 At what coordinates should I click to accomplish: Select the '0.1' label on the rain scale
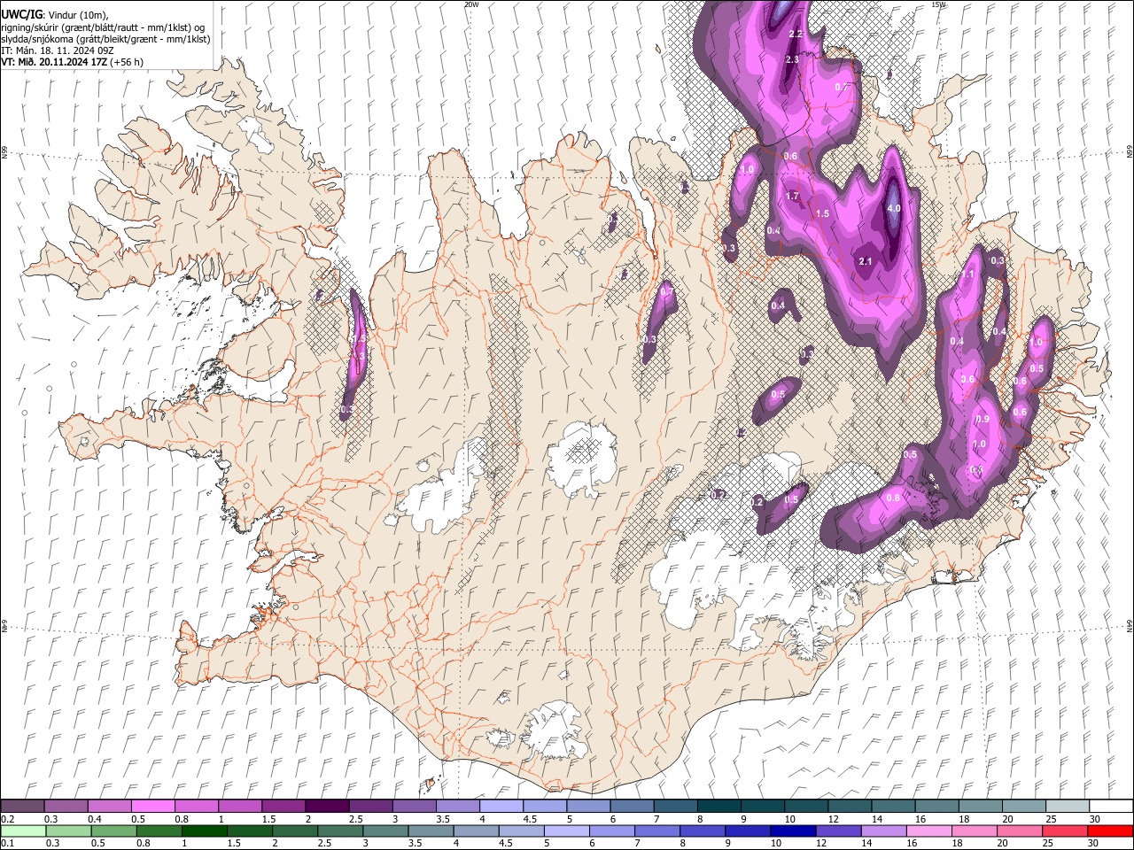pyautogui.click(x=7, y=843)
